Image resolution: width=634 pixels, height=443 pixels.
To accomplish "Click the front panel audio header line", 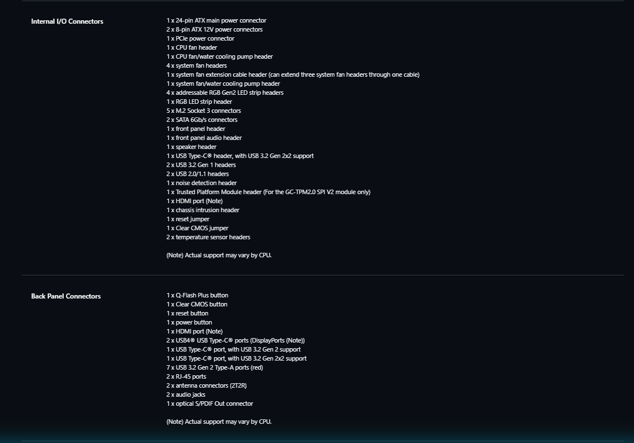I will (x=204, y=138).
